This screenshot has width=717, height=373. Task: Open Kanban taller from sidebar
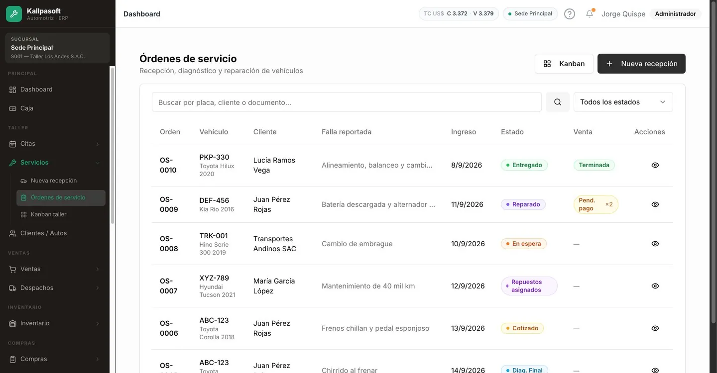[61, 214]
